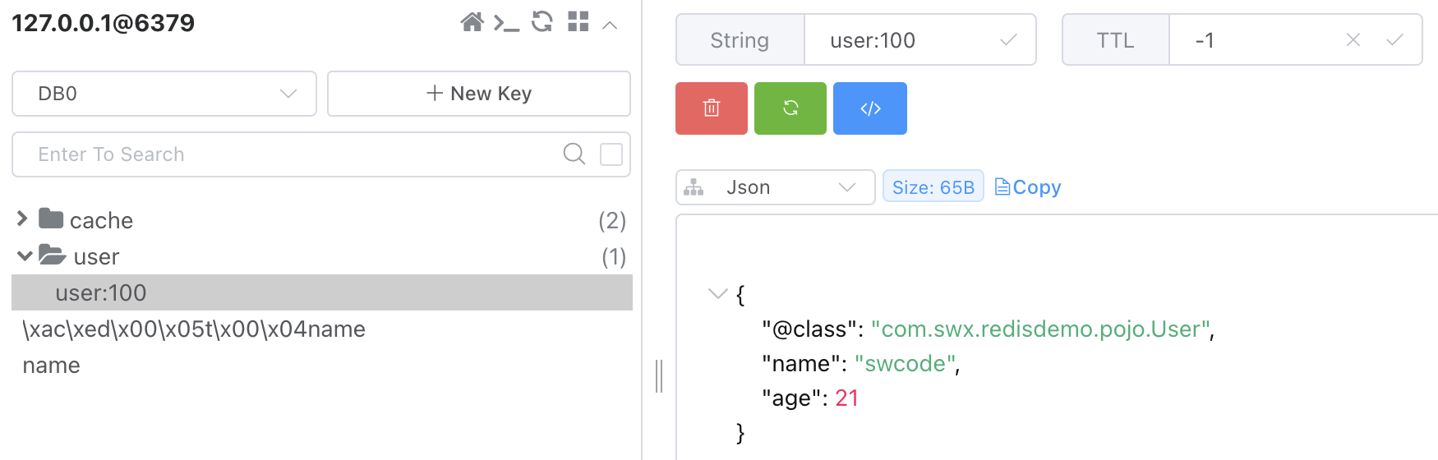Click the grid view icon
Screen dimensions: 1438x460
coord(578,22)
